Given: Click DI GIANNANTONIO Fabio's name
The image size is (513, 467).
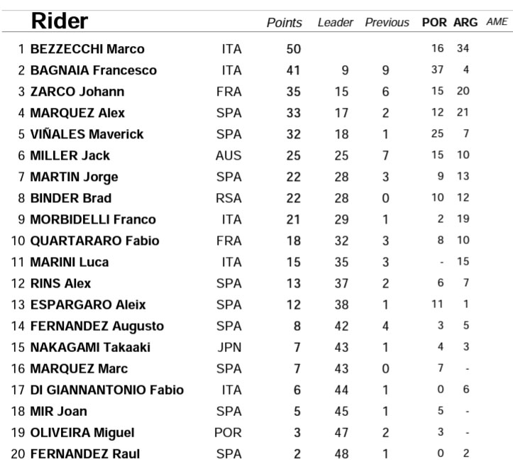Looking at the screenshot, I should (106, 390).
